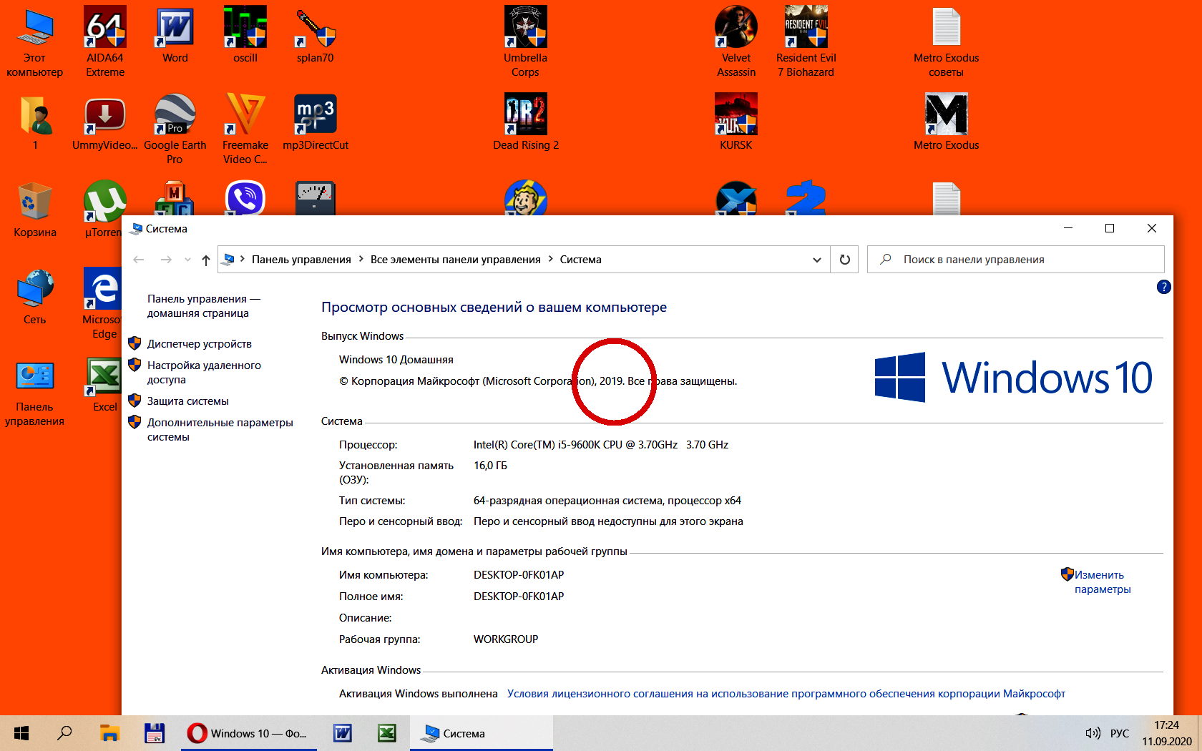Open the address bar history dropdown
1202x751 pixels.
817,260
